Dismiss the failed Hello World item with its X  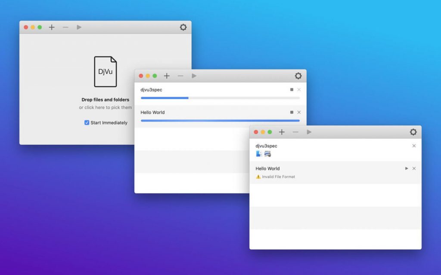414,168
